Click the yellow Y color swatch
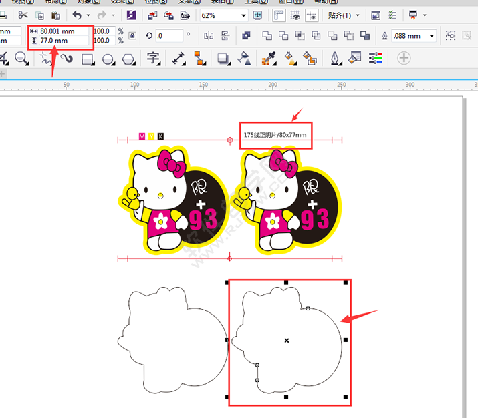This screenshot has width=478, height=418. click(151, 136)
